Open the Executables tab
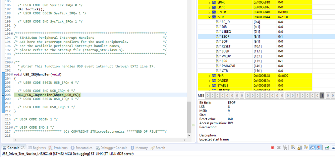This screenshot has height=157, width=335. (x=81, y=148)
